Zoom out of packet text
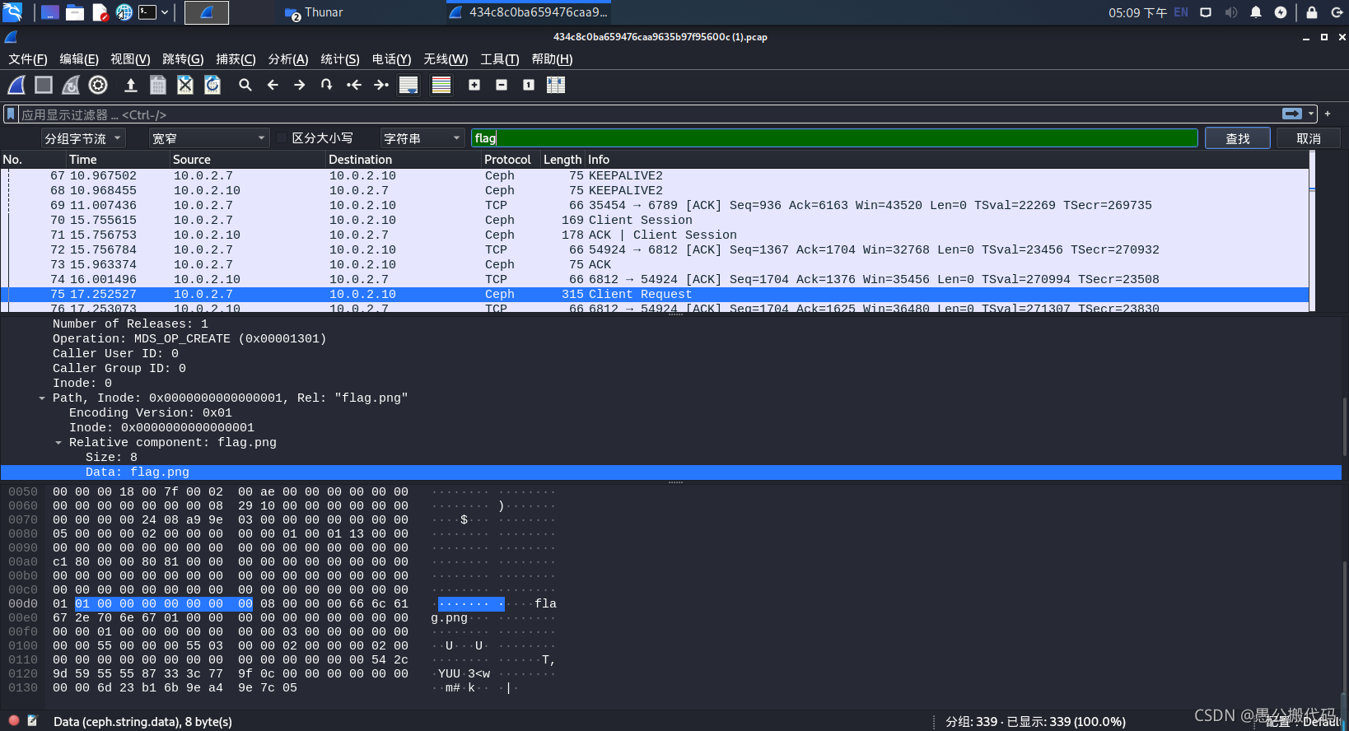1349x731 pixels. point(502,85)
